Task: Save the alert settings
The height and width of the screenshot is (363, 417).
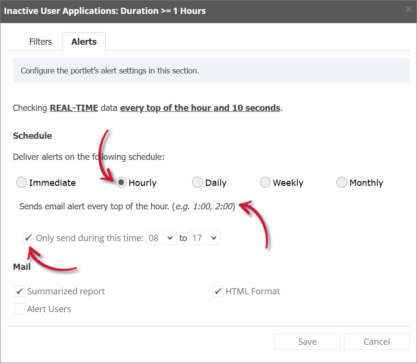Action: point(307,341)
